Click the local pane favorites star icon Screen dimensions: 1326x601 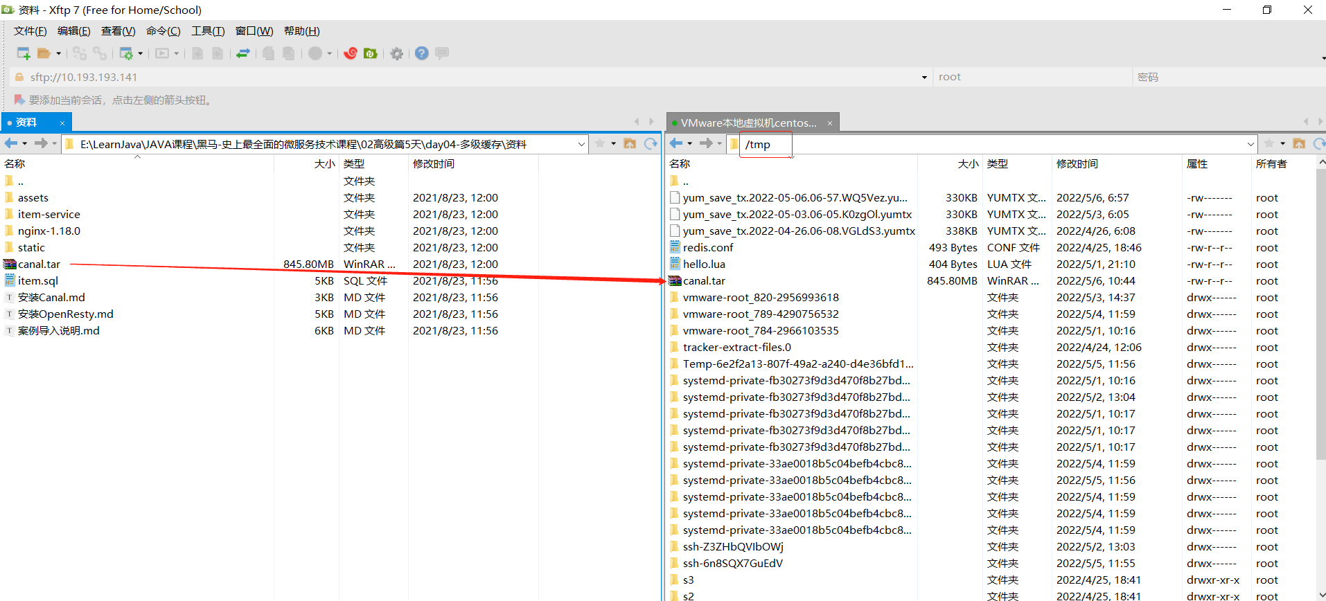[x=600, y=143]
